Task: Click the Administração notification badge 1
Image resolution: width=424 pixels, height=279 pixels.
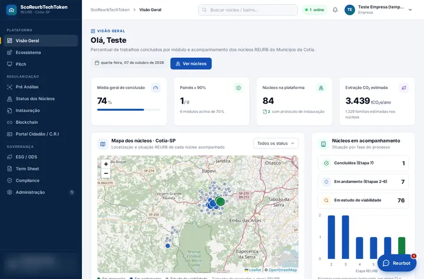Action: click(x=72, y=192)
